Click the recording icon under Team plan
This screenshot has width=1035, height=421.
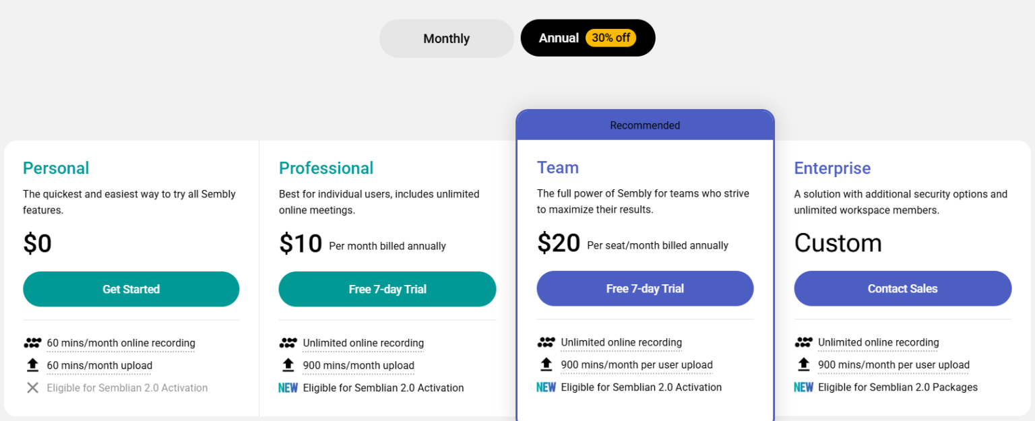546,342
